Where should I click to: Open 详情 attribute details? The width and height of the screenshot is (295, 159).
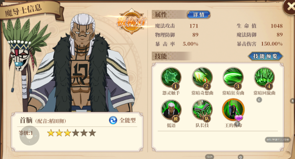tap(199, 15)
